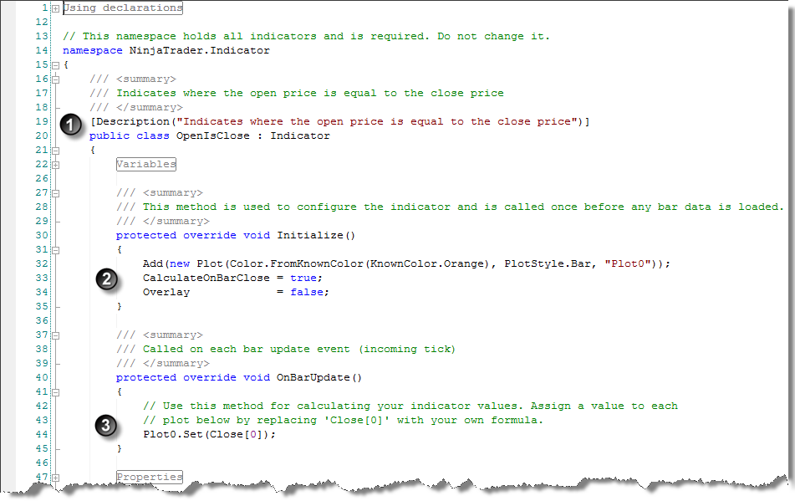This screenshot has height=501, width=795.
Task: Collapse the class body at line 21
Action: click(56, 151)
